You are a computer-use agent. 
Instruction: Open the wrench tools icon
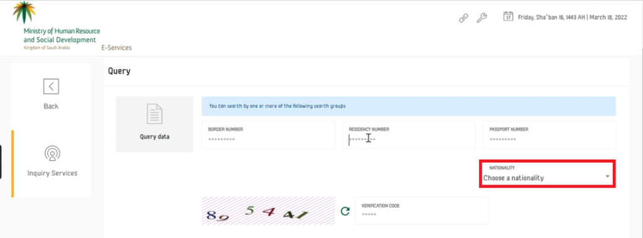(482, 18)
